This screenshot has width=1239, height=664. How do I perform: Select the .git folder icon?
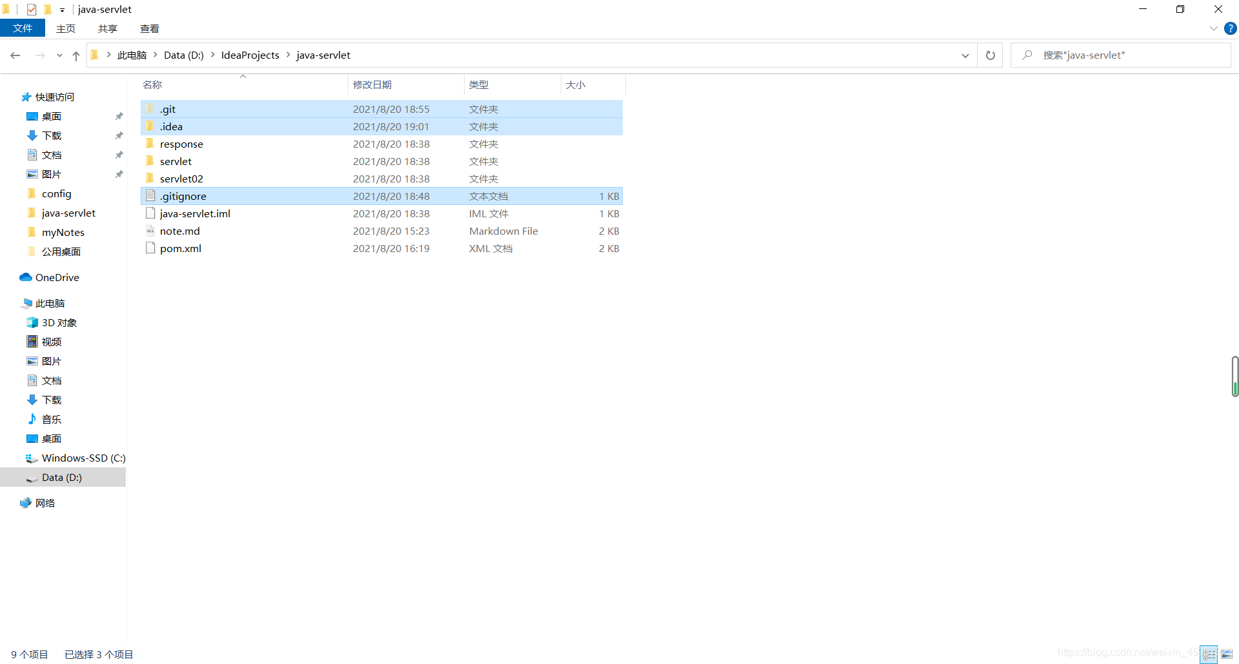click(150, 108)
